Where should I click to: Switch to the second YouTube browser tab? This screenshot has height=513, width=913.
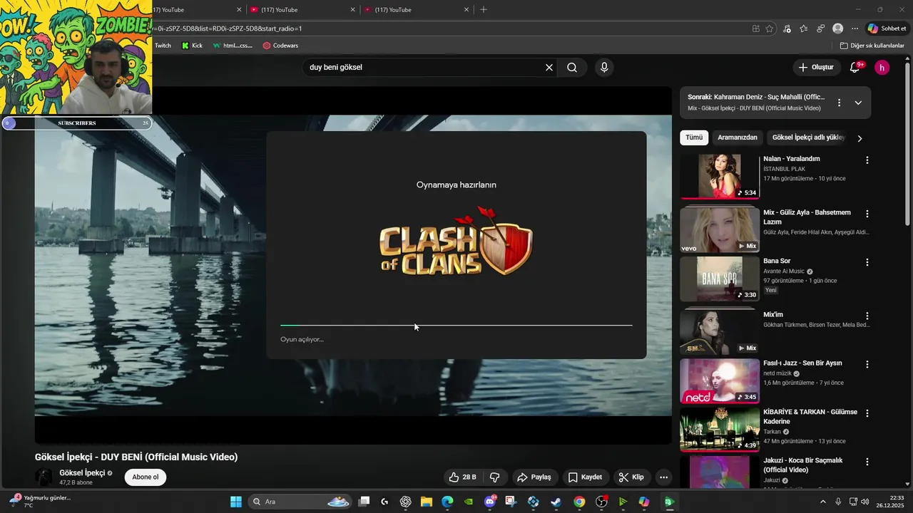coord(302,10)
